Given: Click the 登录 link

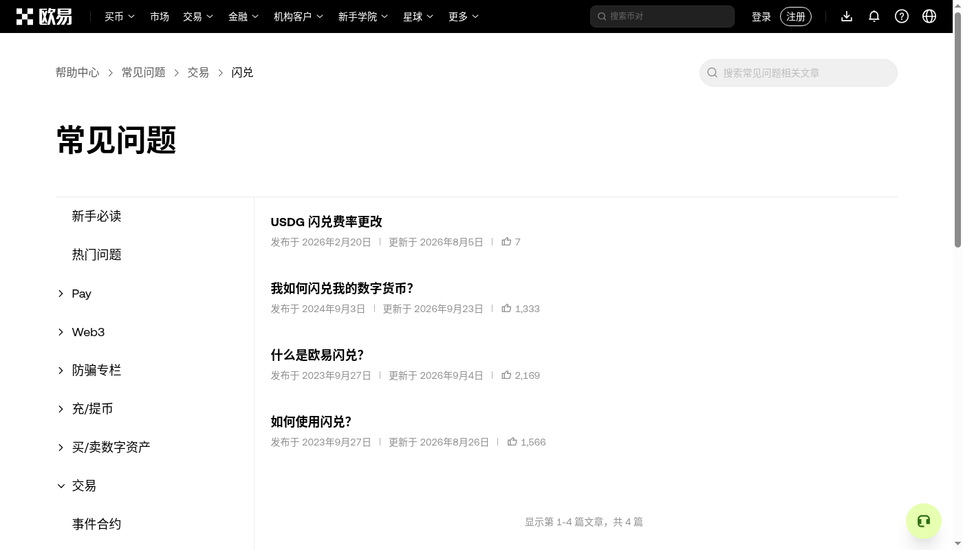Looking at the screenshot, I should 761,16.
